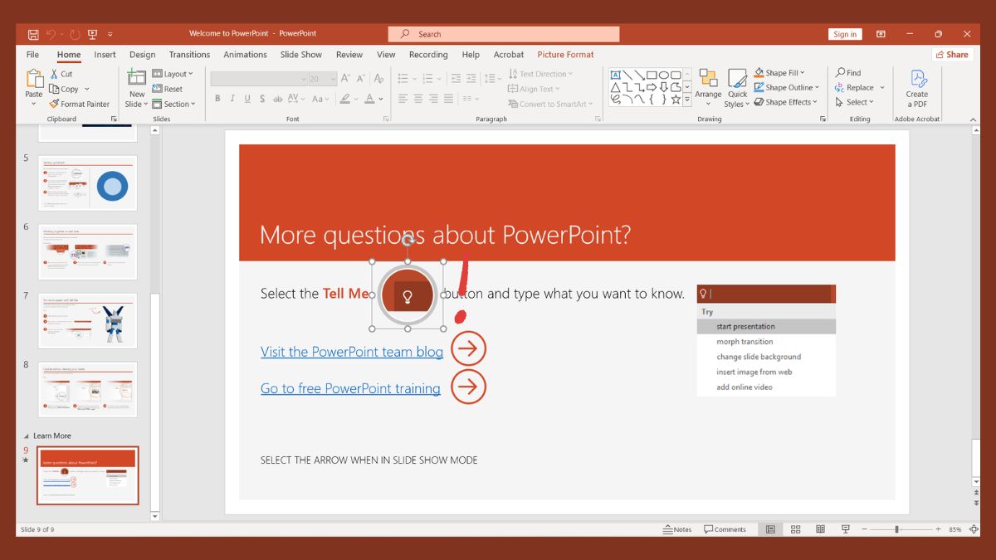The height and width of the screenshot is (560, 996).
Task: Toggle italic formatting
Action: (232, 98)
